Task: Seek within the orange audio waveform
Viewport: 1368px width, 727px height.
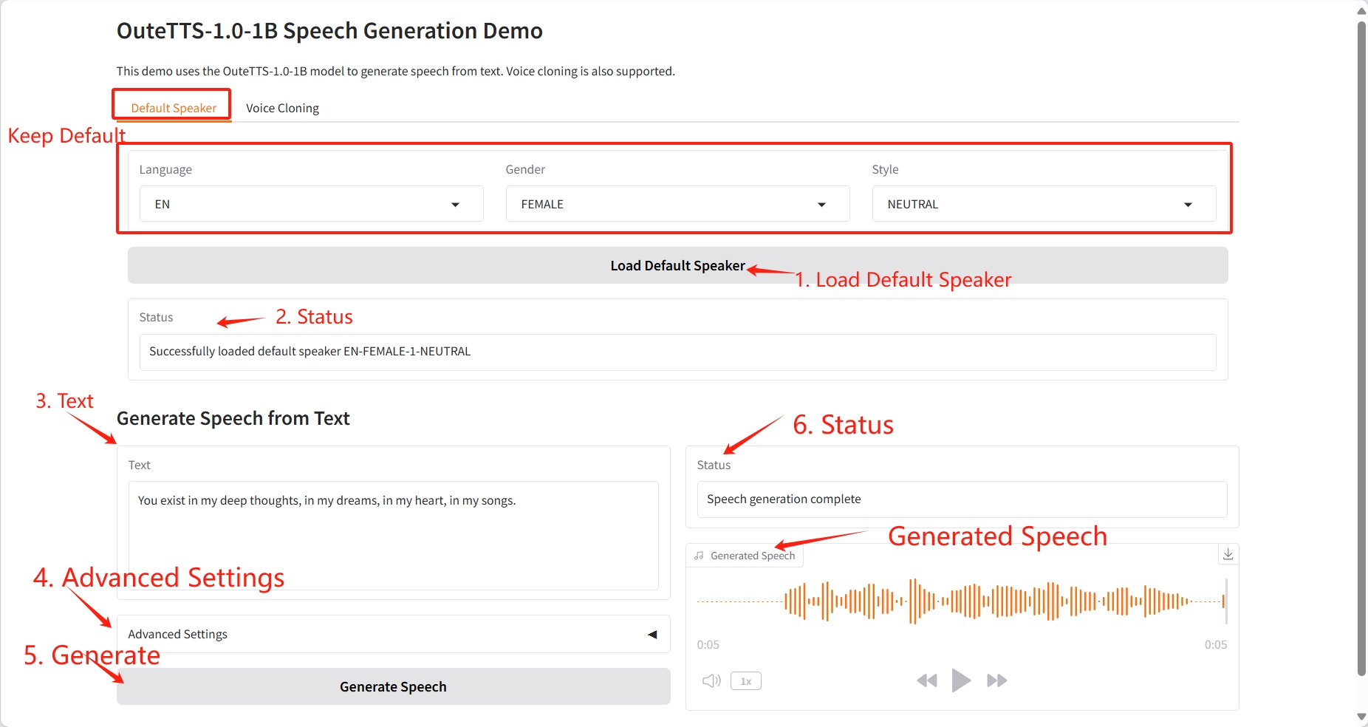Action: [960, 601]
